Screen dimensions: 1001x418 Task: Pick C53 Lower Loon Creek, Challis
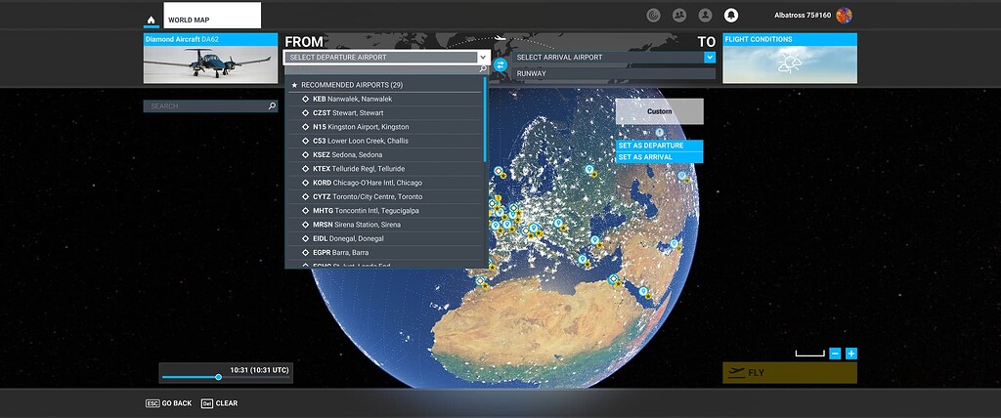pos(385,141)
